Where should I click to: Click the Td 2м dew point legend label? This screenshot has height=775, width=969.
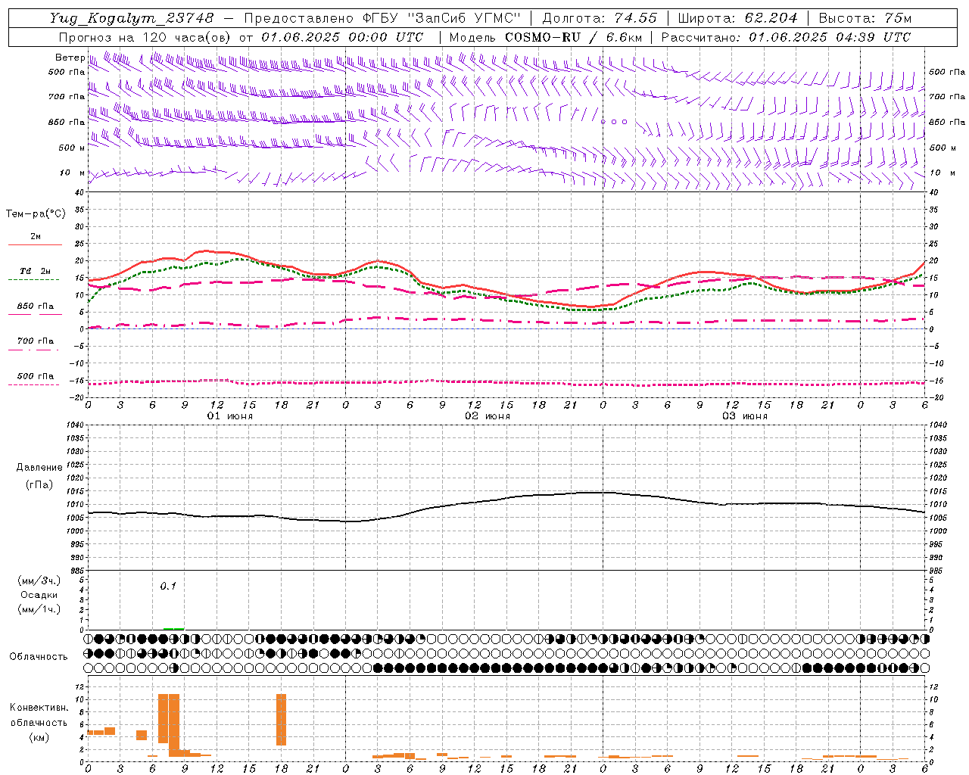click(35, 271)
